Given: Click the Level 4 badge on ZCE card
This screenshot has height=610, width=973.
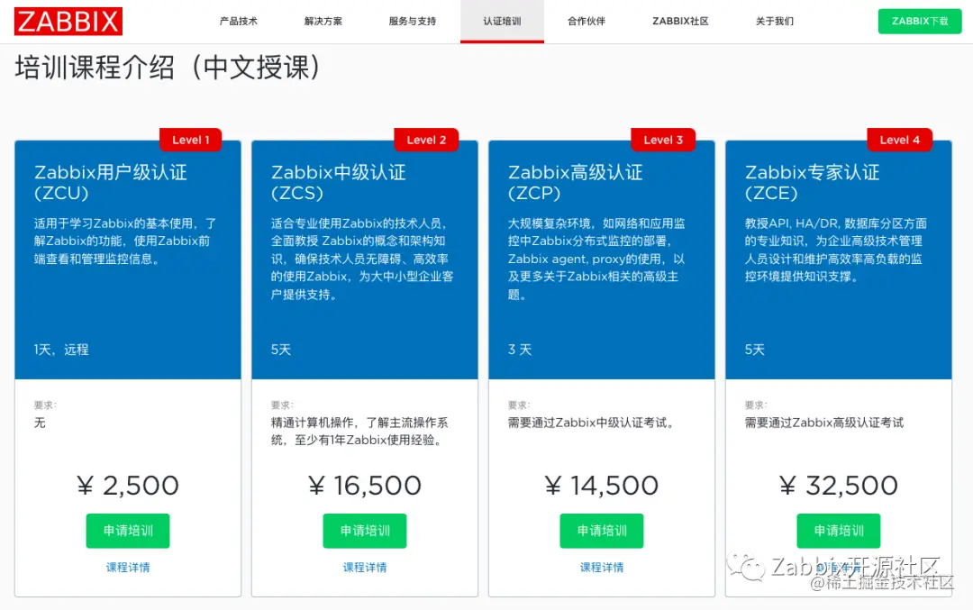Looking at the screenshot, I should pyautogui.click(x=899, y=139).
